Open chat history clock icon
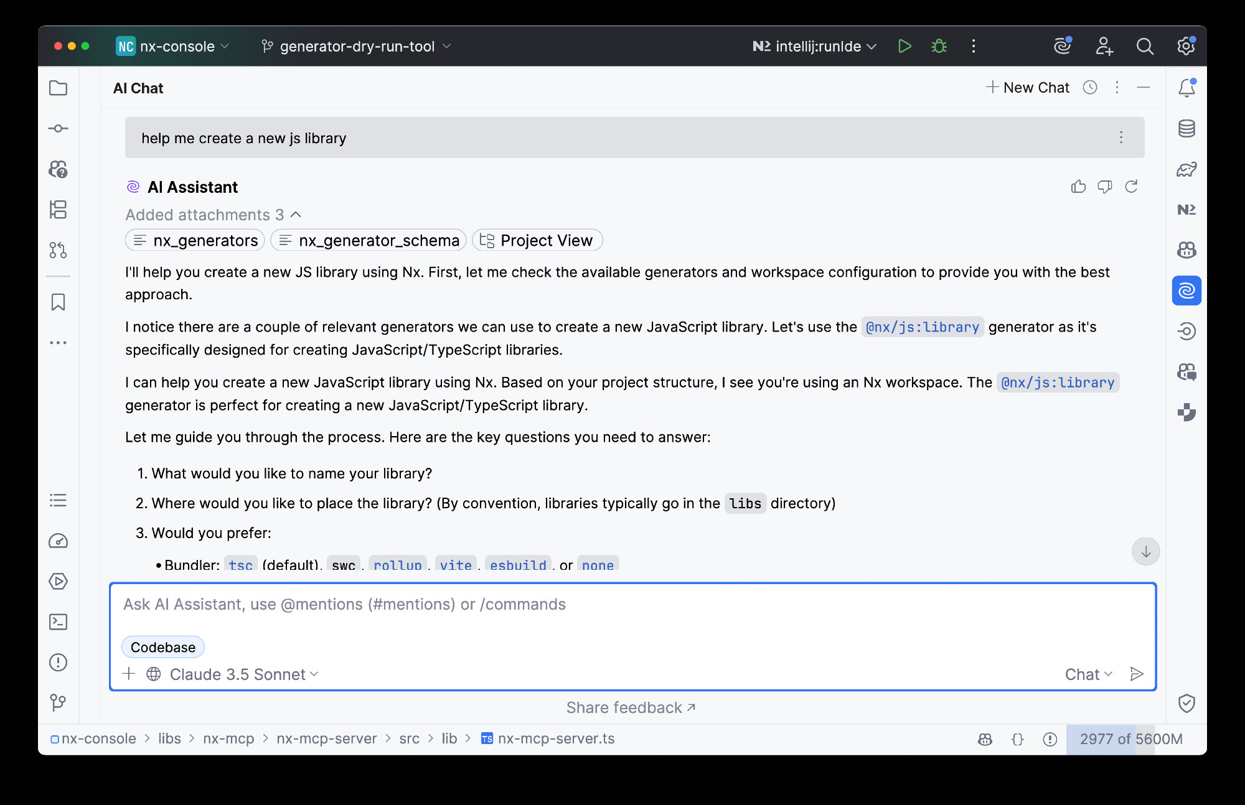The image size is (1245, 805). click(1090, 88)
